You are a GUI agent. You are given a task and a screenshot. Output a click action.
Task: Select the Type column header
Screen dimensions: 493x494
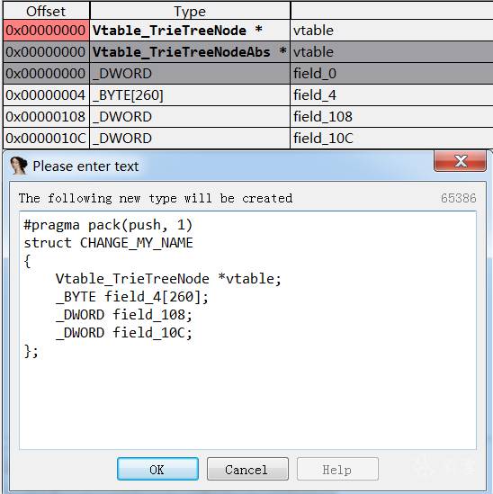(x=190, y=11)
